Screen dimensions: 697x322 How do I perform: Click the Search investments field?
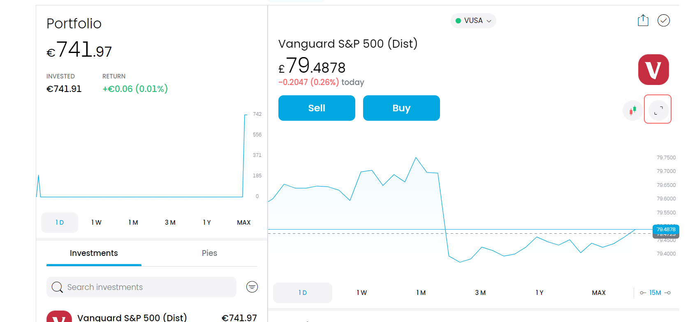[x=141, y=287]
